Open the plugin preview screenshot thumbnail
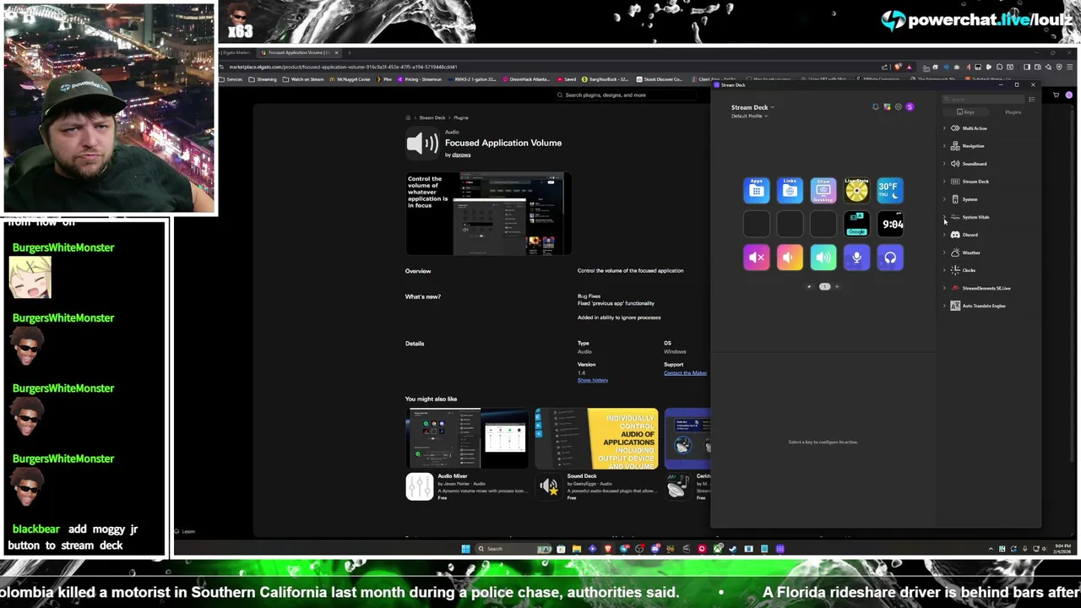 pos(488,214)
